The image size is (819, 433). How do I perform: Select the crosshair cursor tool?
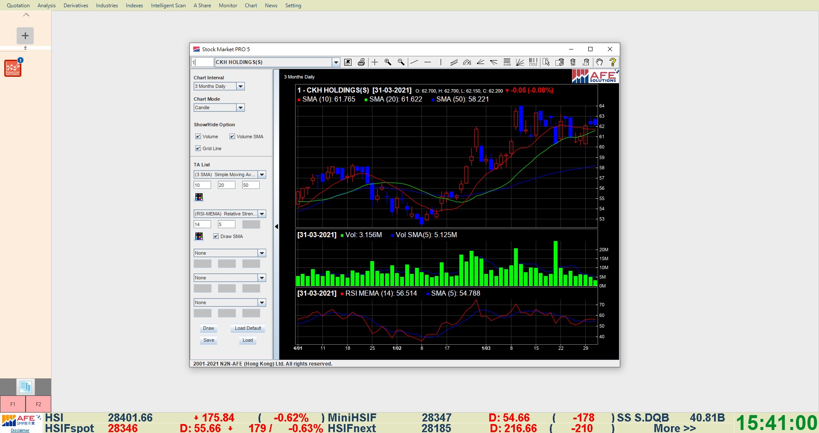[375, 62]
